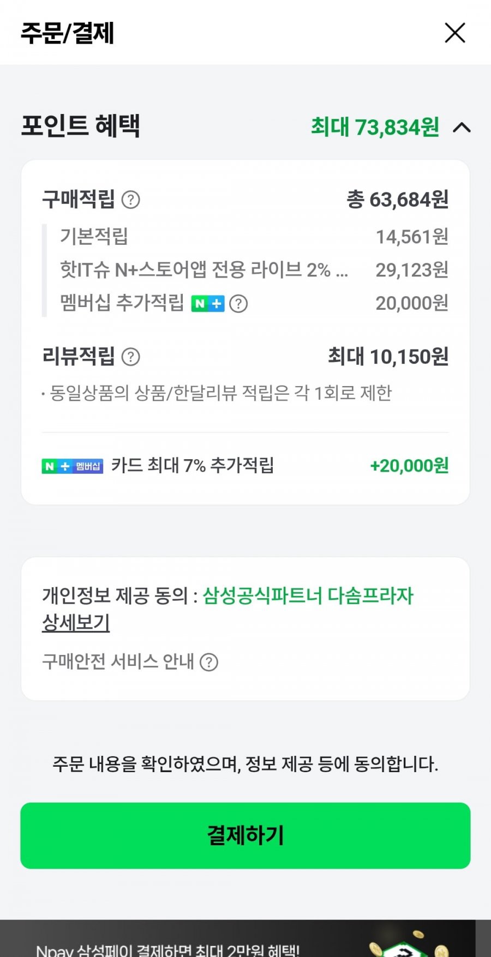Screen dimensions: 491x957
Task: Close the 주문/결제 page with X
Action: click(455, 33)
